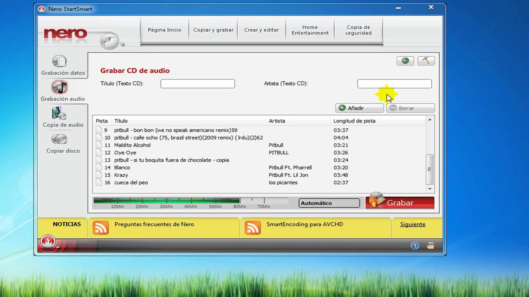Open the Copia de audio icon
This screenshot has width=529, height=297.
point(59,113)
